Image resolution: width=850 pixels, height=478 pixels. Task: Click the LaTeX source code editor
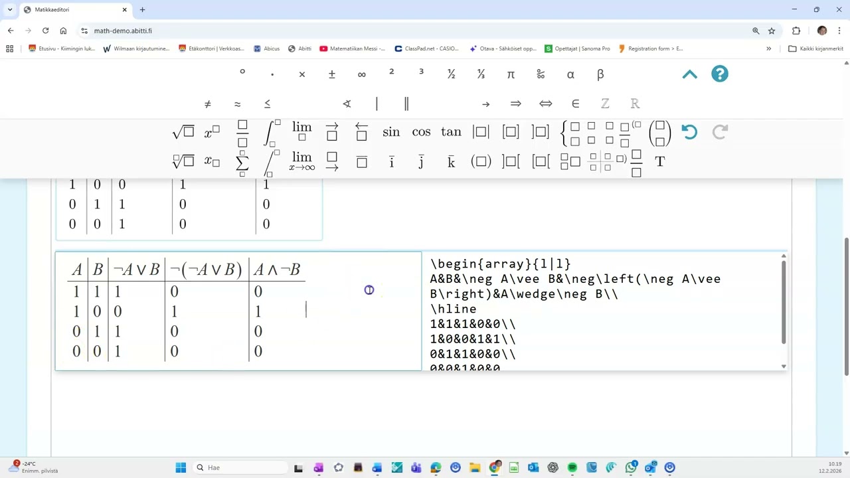tap(604, 311)
